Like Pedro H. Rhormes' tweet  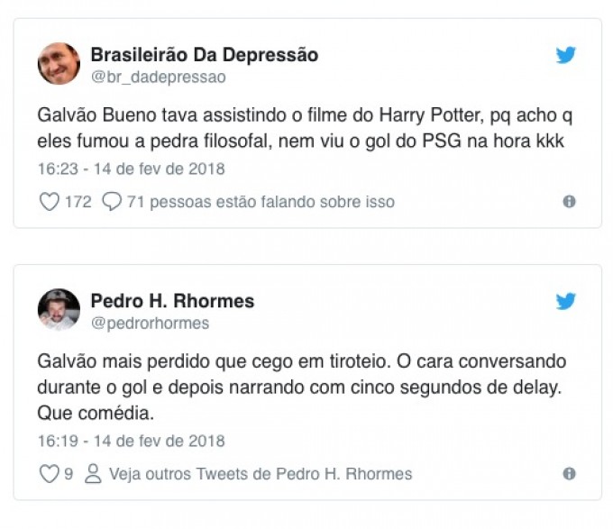pos(50,474)
